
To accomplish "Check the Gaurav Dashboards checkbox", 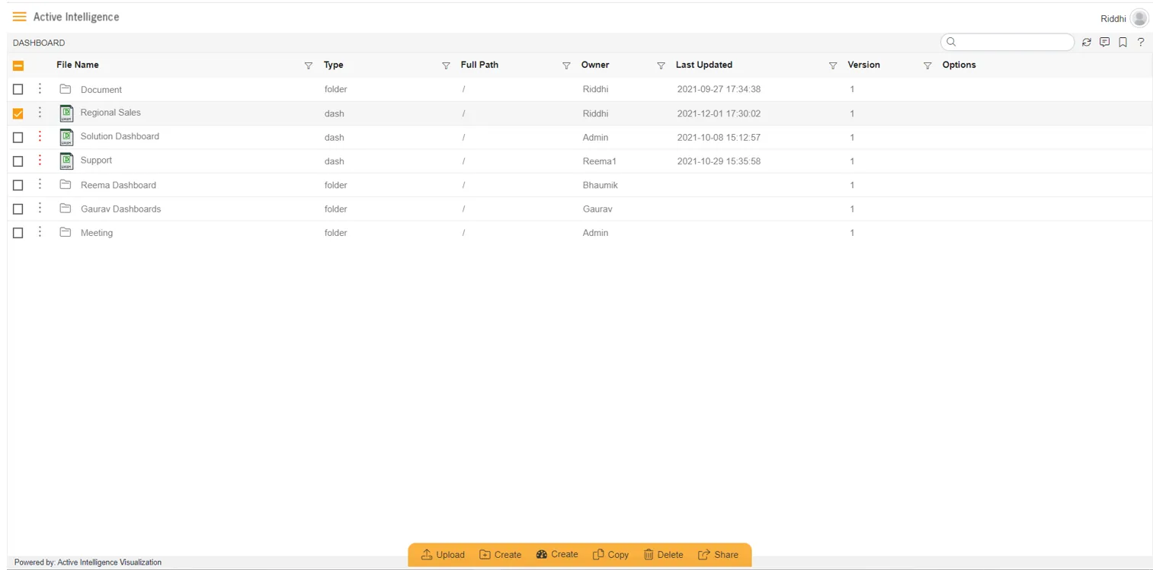I will point(18,209).
